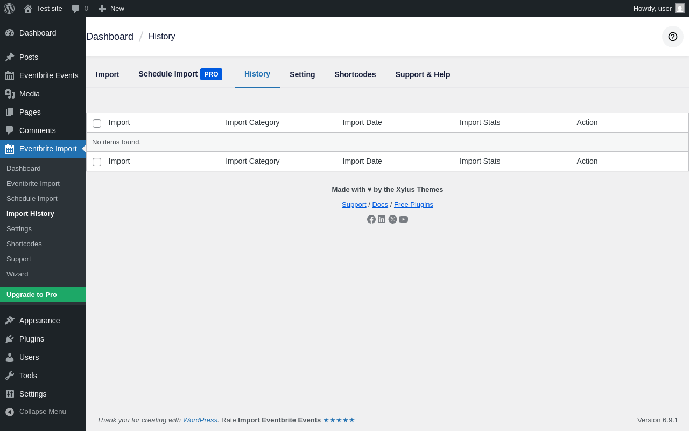Screen dimensions: 689x431
Task: Click the WordPress logo icon
Action: 9,9
